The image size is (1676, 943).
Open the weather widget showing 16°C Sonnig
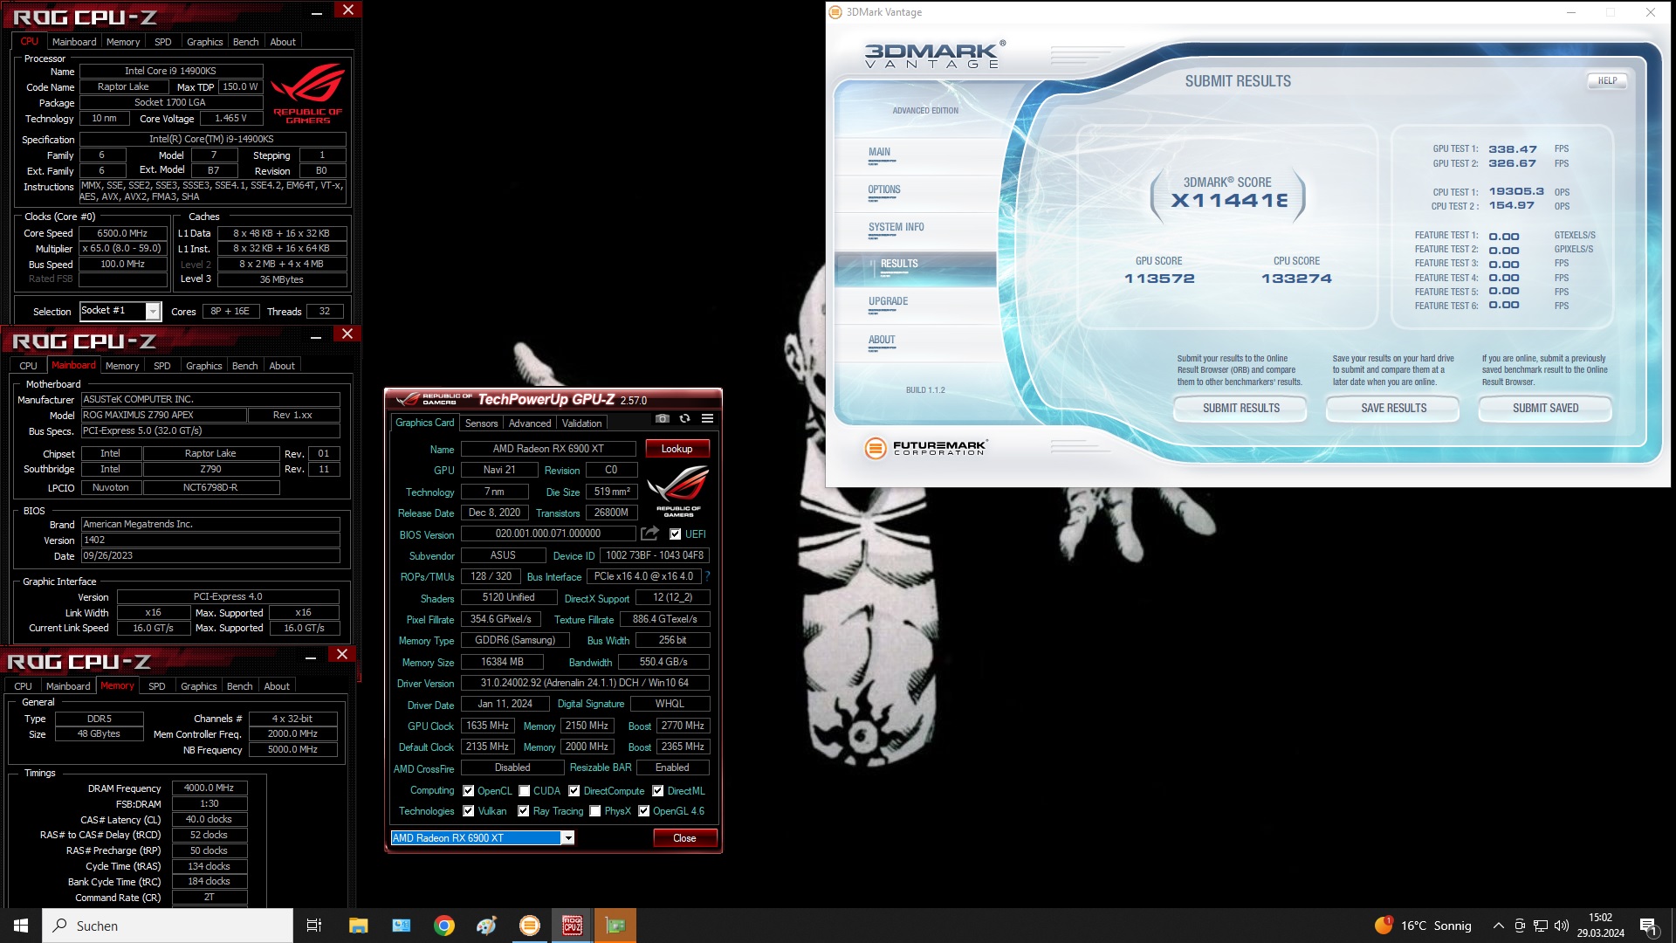[1423, 926]
